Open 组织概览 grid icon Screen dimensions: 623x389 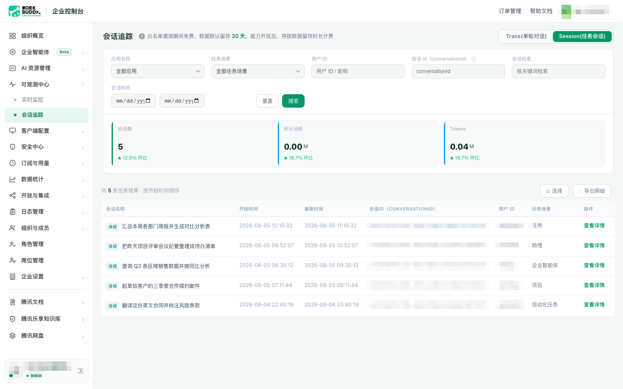(13, 36)
